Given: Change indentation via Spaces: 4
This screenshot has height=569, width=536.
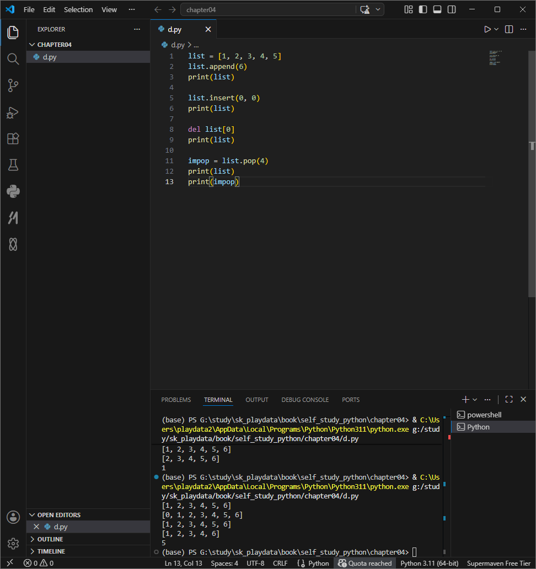Looking at the screenshot, I should tap(224, 563).
